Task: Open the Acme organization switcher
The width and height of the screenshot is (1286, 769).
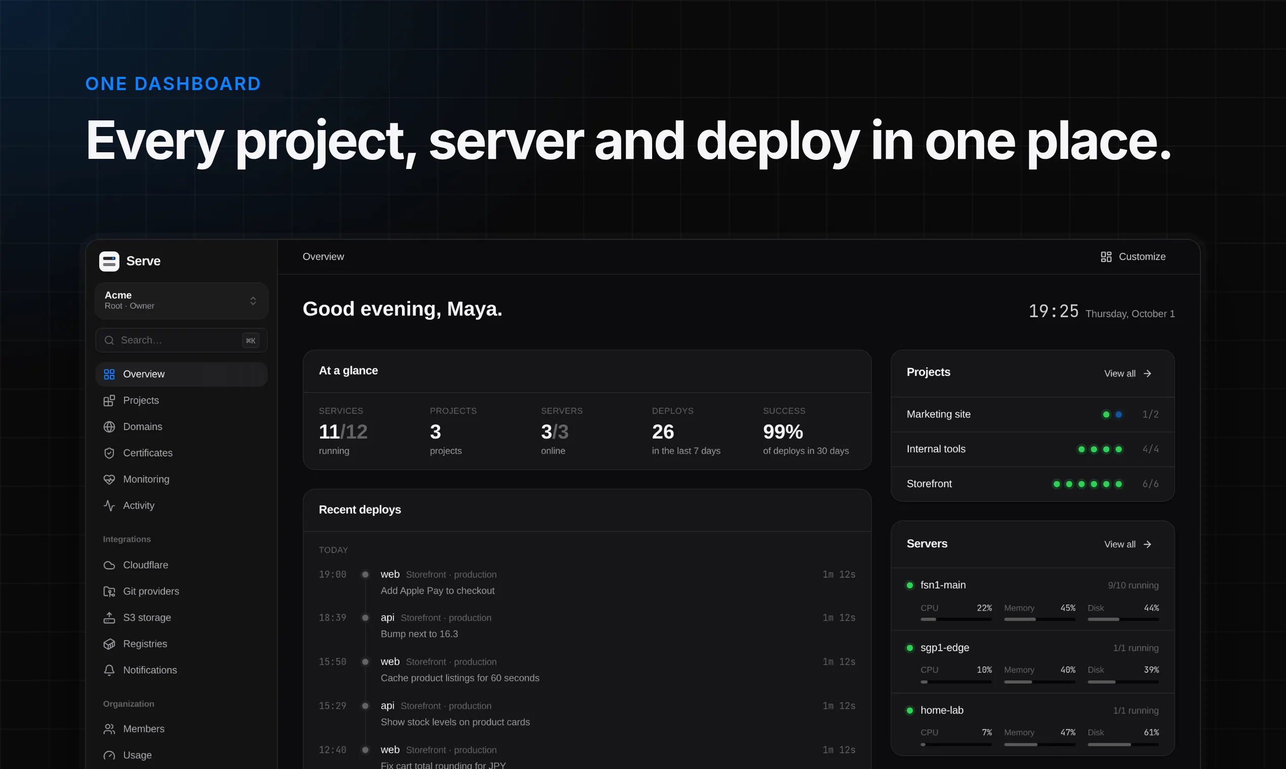Action: tap(181, 301)
